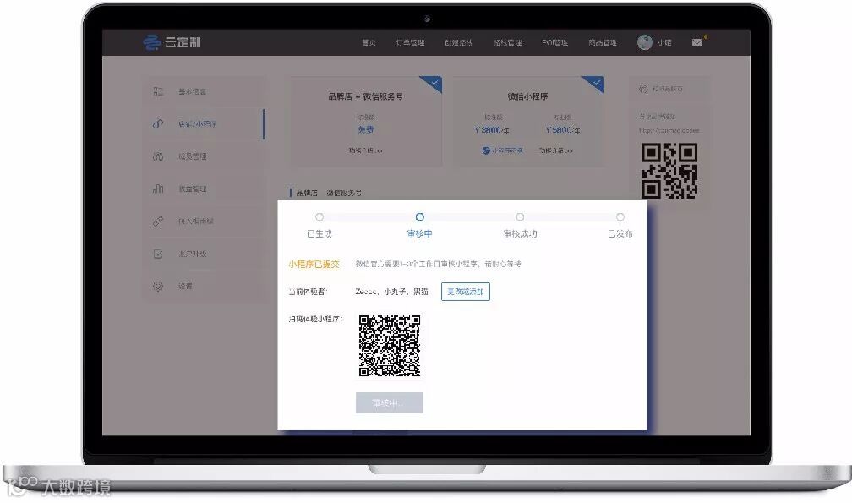Screen dimensions: 852x503
Task: Open 创建路线 in the top navigation
Action: (x=459, y=42)
